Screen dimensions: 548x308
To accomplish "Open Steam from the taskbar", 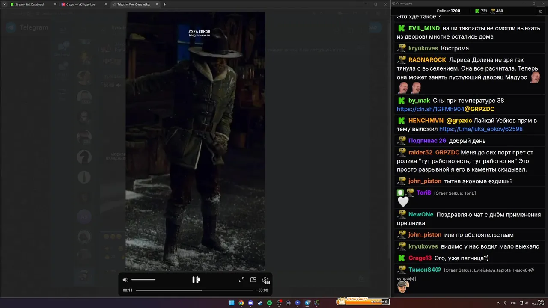I will (260, 303).
